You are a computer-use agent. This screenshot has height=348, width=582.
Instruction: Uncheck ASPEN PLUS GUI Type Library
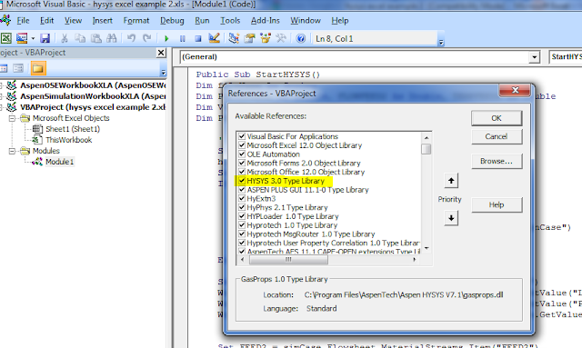(x=242, y=190)
